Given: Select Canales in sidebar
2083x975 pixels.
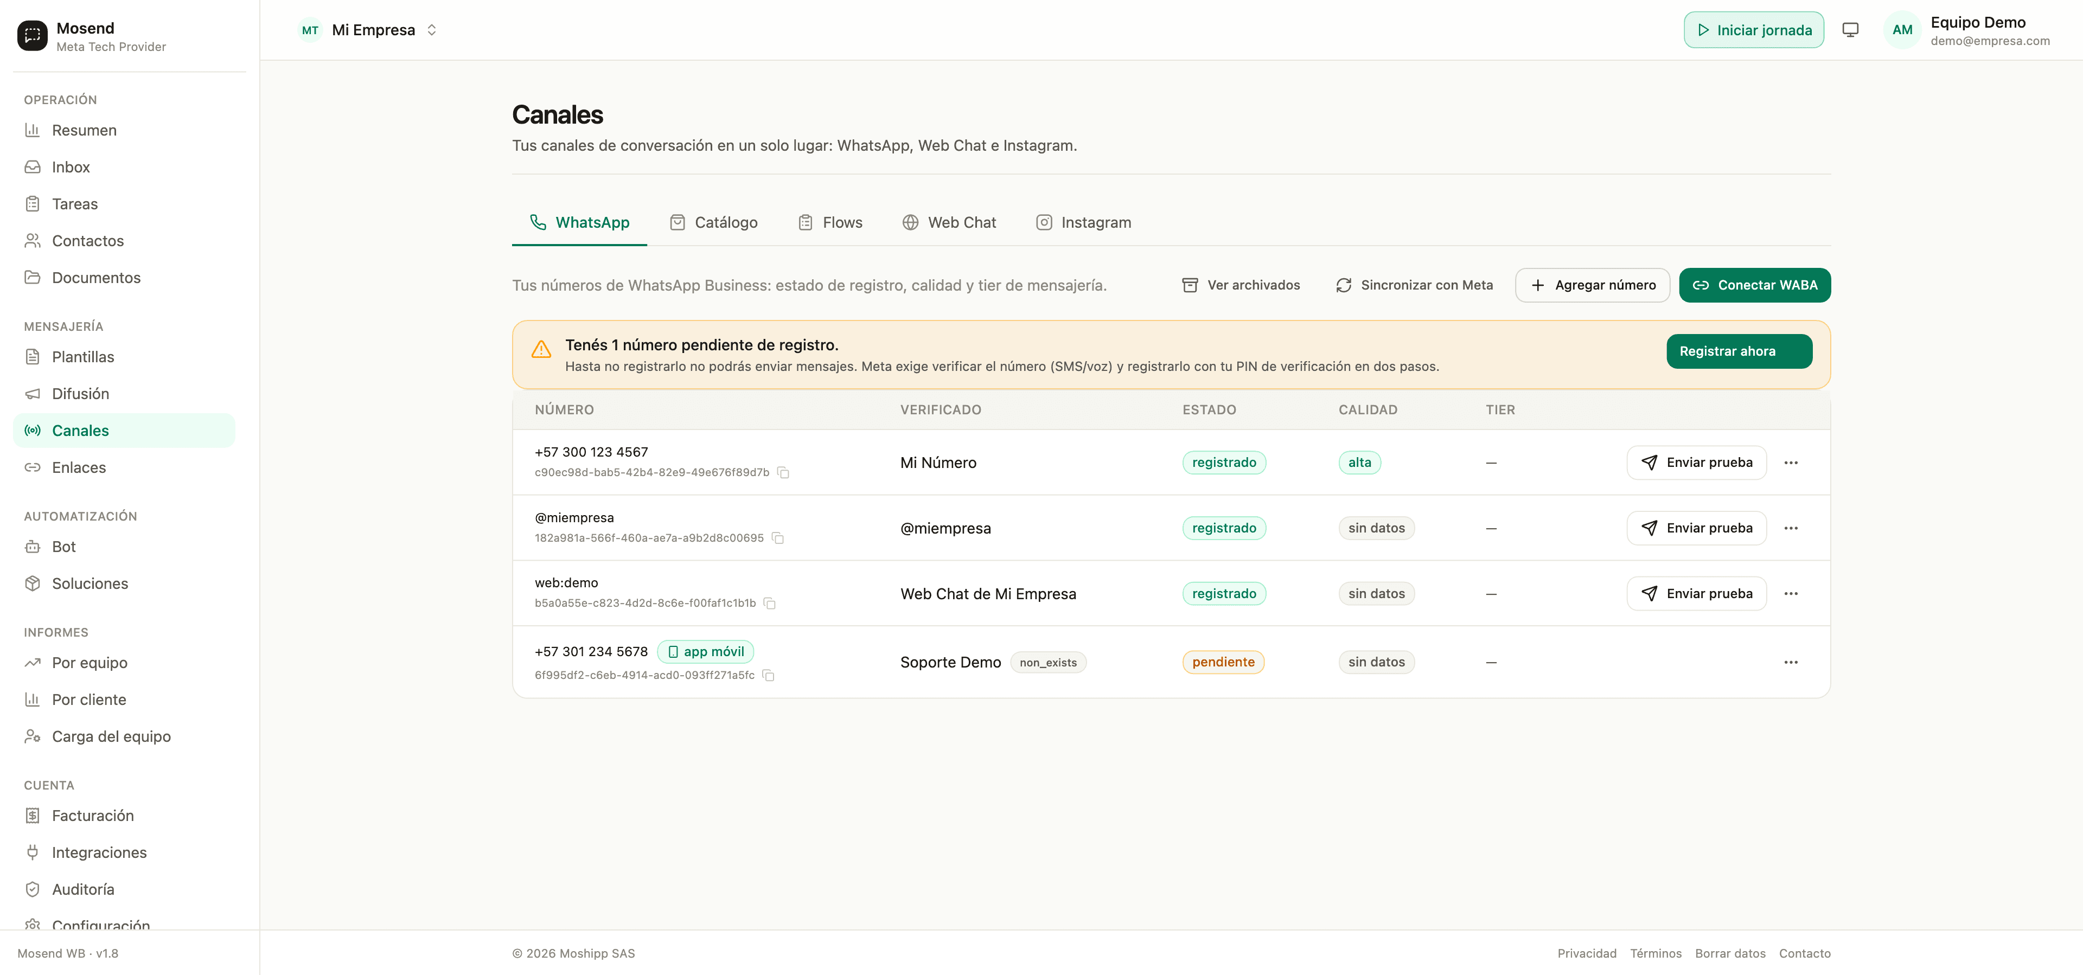Looking at the screenshot, I should tap(124, 430).
